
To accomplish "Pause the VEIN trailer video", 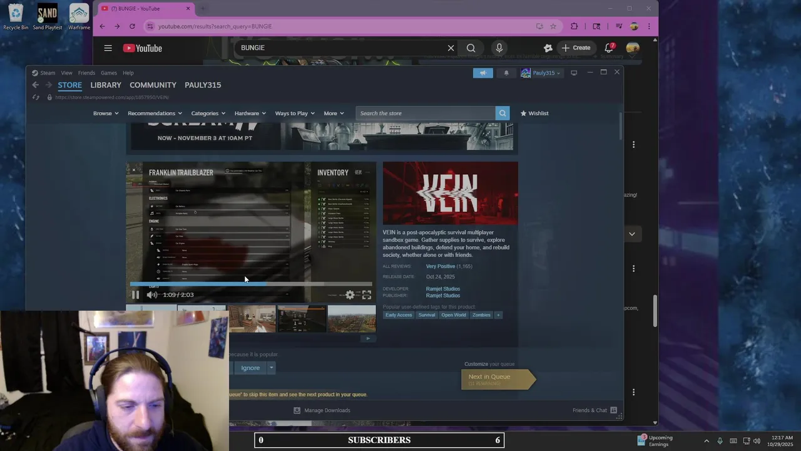I will 135,294.
